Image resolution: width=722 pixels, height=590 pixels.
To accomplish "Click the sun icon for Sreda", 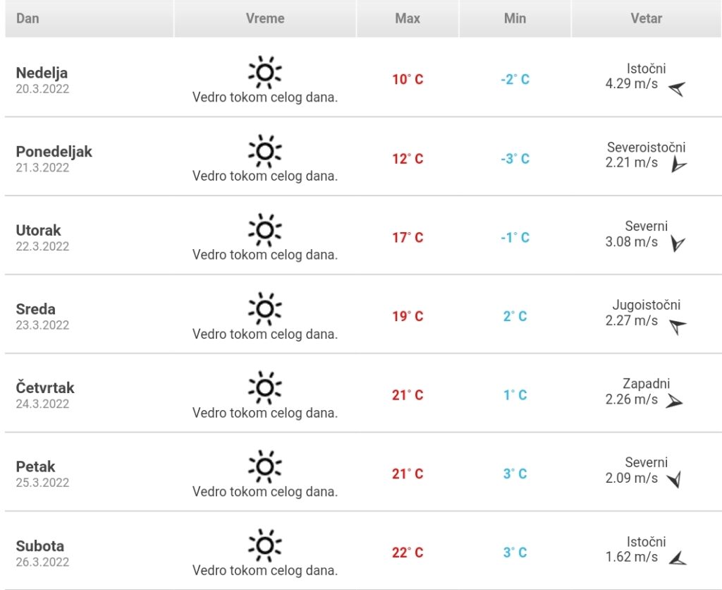I will (x=265, y=309).
